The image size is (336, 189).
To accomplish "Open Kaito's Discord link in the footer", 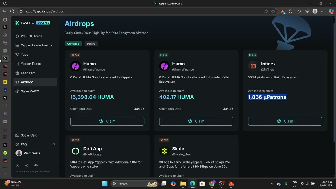I will tap(36, 165).
